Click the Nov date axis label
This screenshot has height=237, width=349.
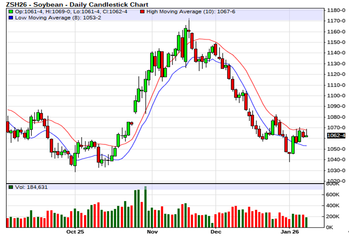click(152, 231)
